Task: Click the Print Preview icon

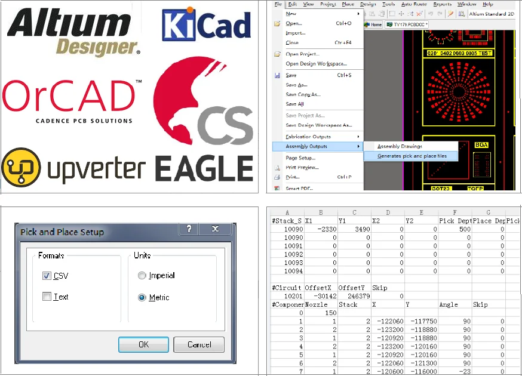Action: point(277,168)
